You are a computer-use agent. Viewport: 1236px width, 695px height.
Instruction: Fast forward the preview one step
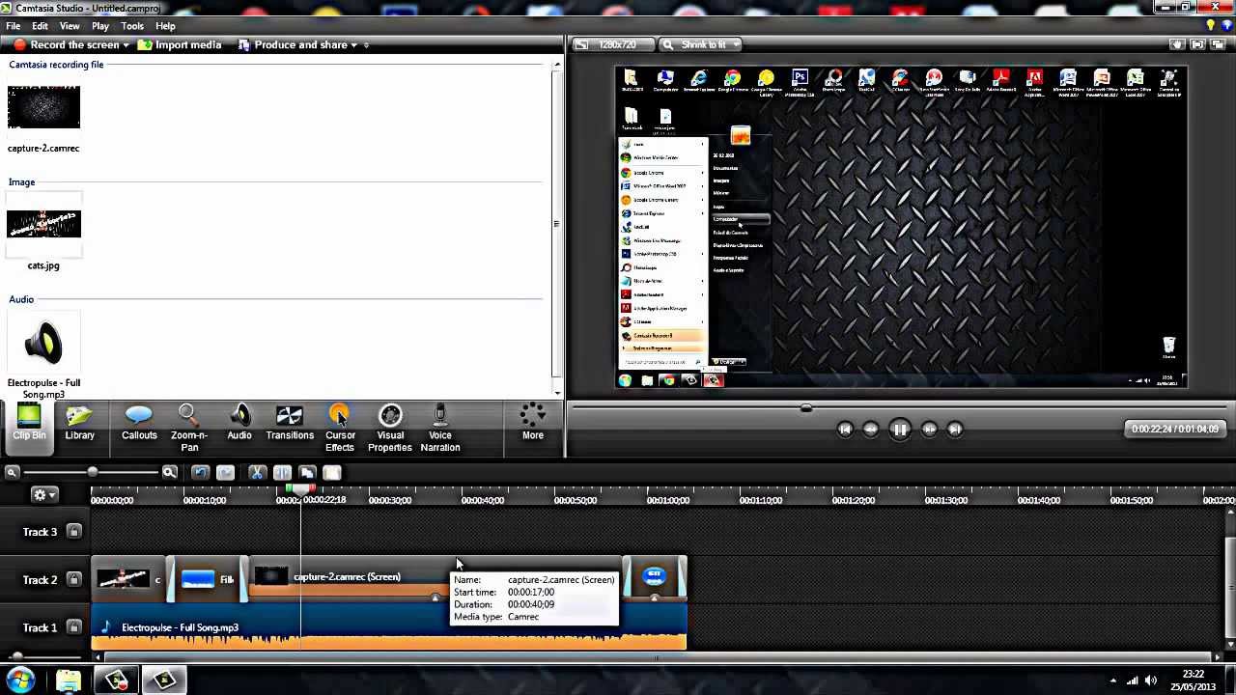(x=929, y=430)
